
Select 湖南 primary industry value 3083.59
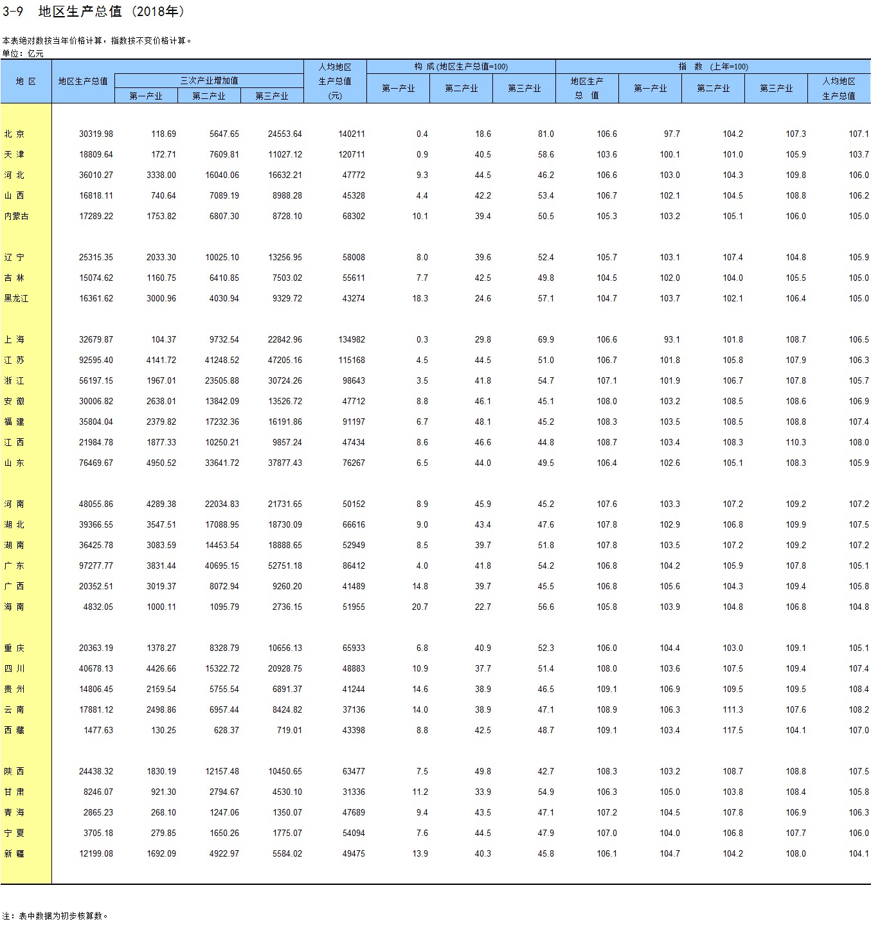click(161, 545)
